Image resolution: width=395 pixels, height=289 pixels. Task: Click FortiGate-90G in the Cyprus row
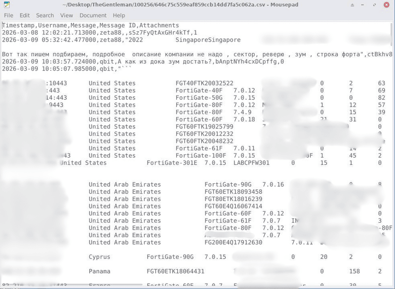click(170, 257)
